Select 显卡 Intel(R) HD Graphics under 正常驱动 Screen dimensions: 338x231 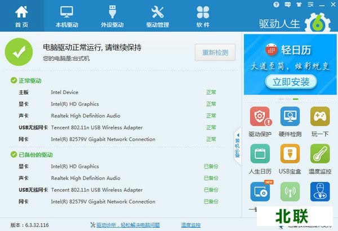point(118,104)
